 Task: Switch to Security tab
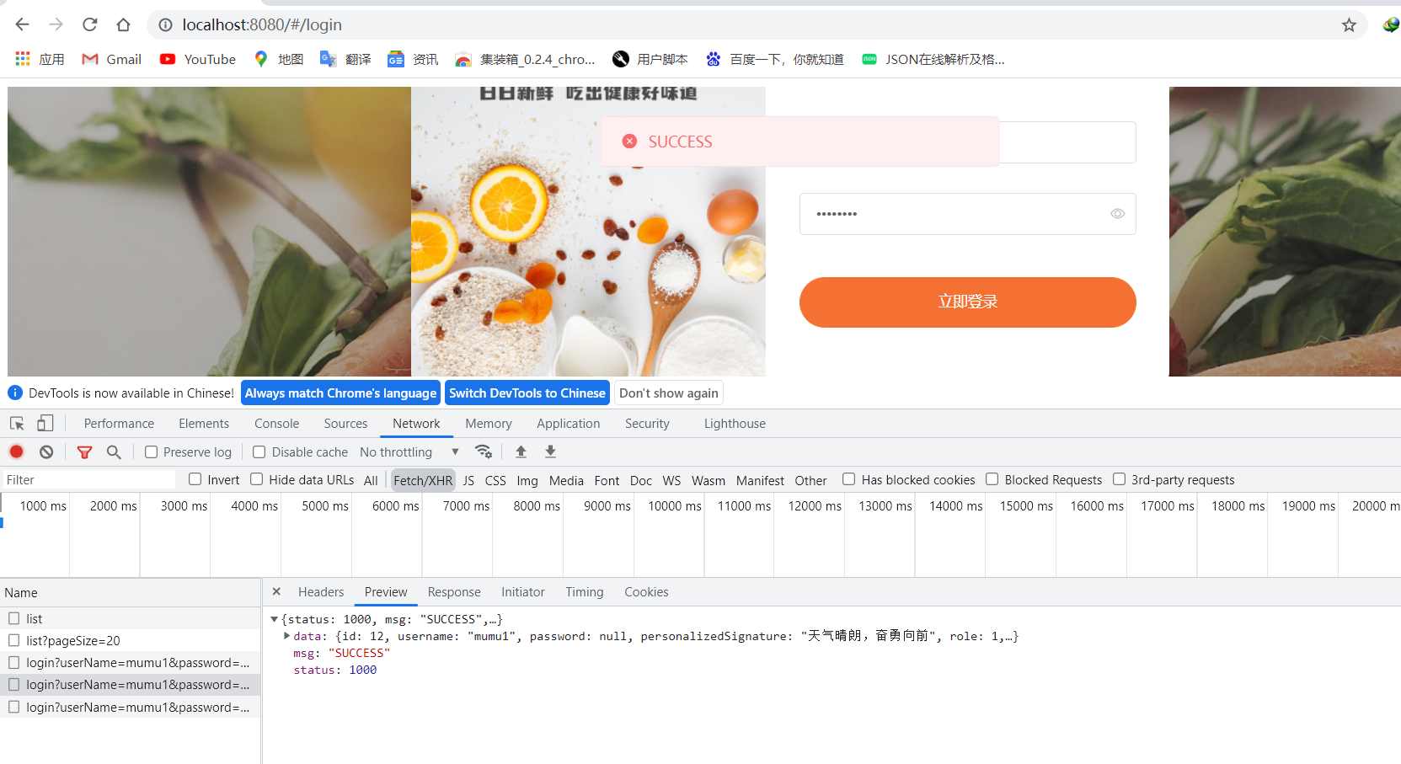pyautogui.click(x=647, y=424)
